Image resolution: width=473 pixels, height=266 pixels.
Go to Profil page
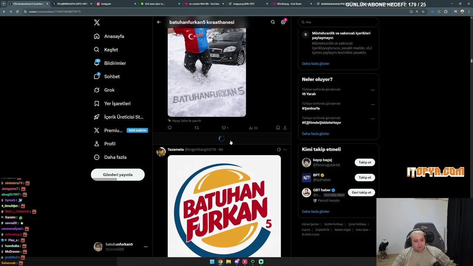(x=105, y=144)
